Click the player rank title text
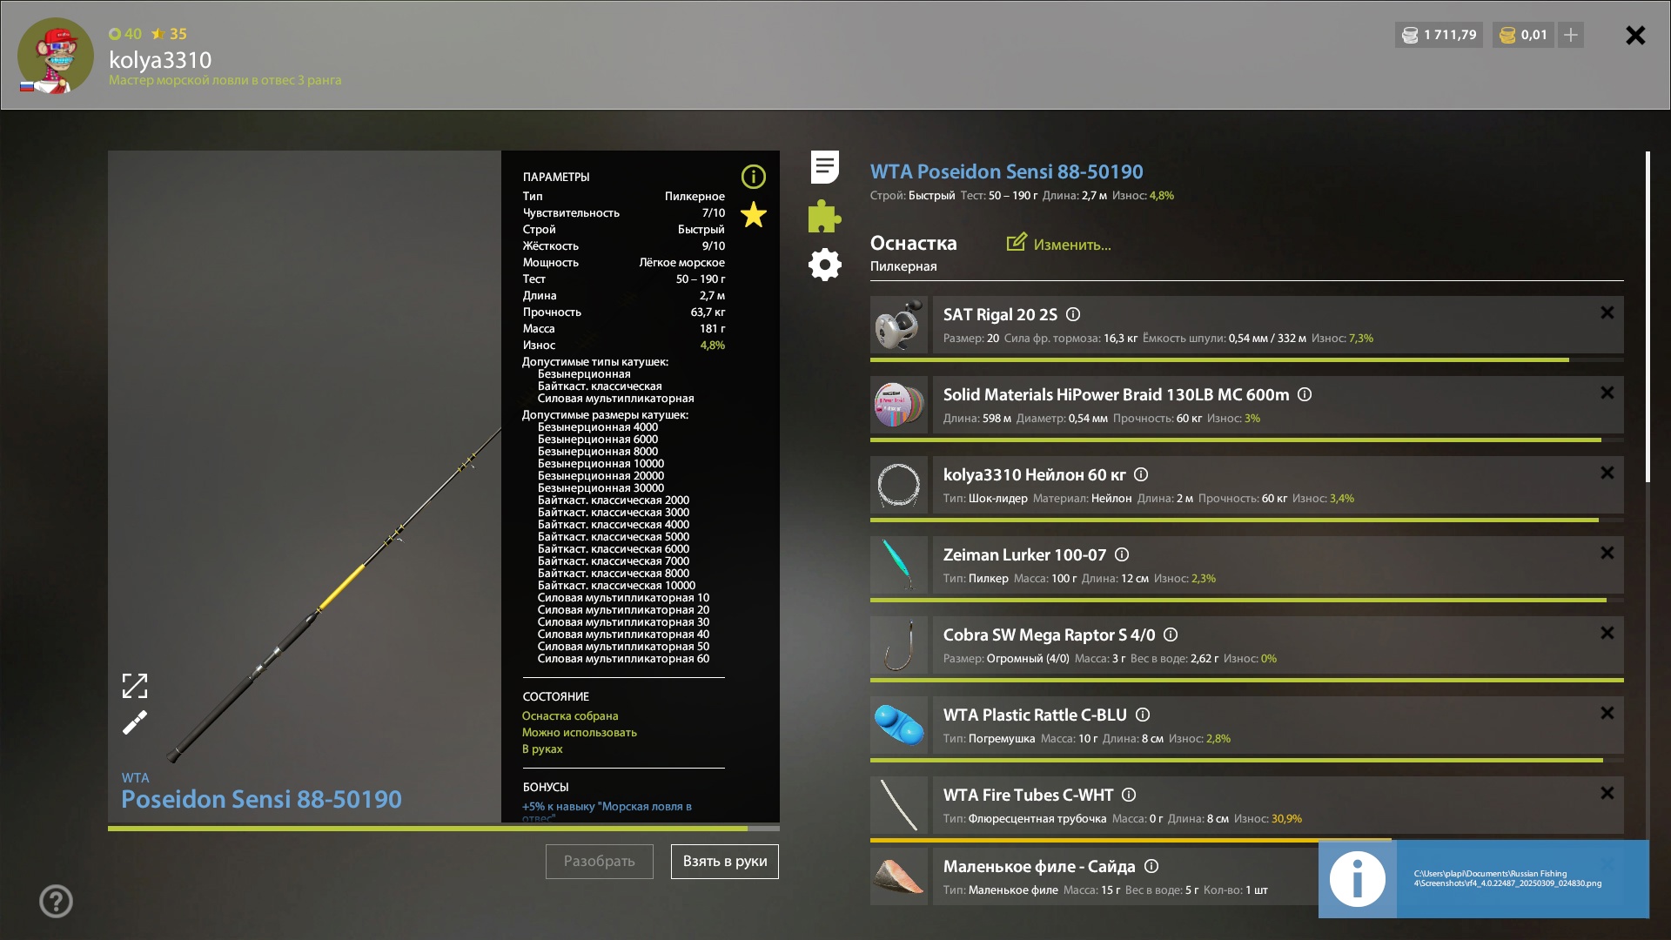The height and width of the screenshot is (940, 1671). pyautogui.click(x=225, y=80)
